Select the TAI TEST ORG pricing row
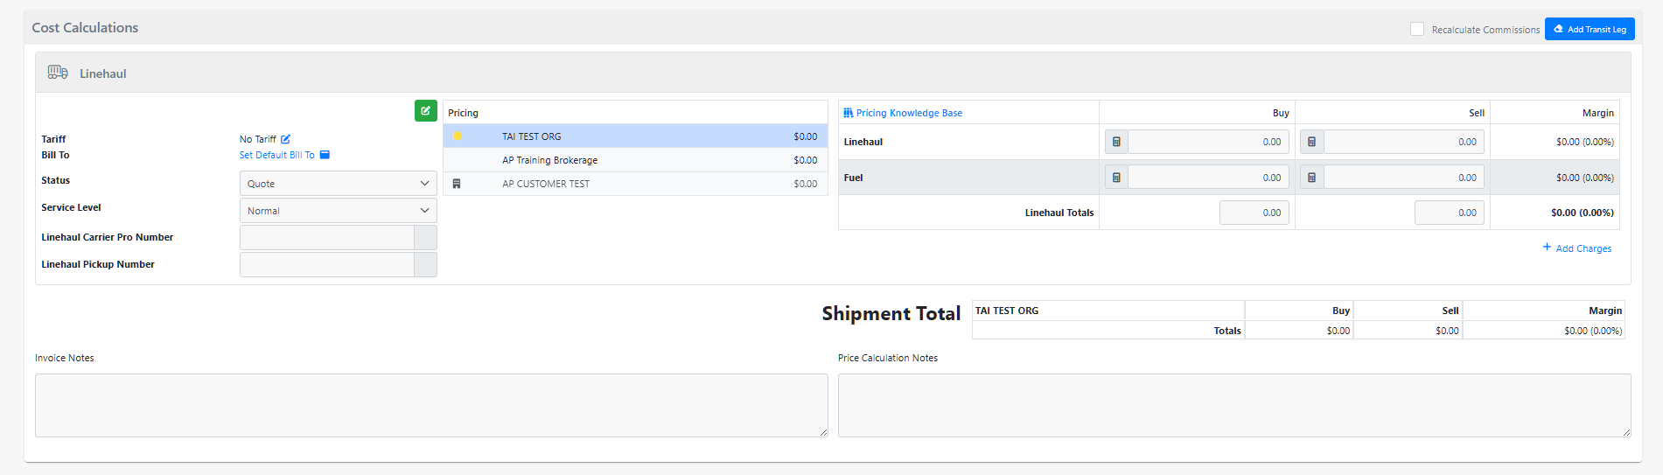Screen dimensions: 1663x475 click(x=635, y=136)
